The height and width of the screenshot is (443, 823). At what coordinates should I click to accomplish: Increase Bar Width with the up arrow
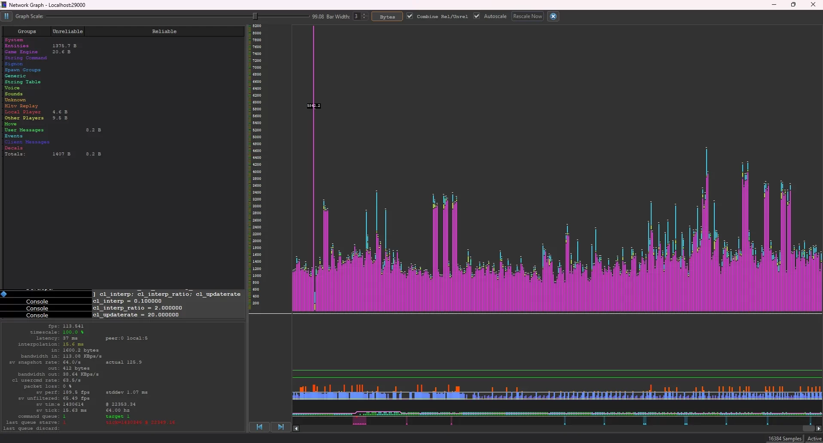364,15
